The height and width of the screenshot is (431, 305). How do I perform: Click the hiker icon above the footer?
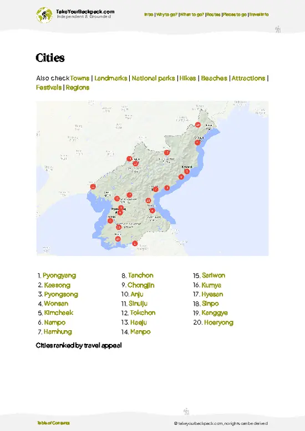[186, 411]
